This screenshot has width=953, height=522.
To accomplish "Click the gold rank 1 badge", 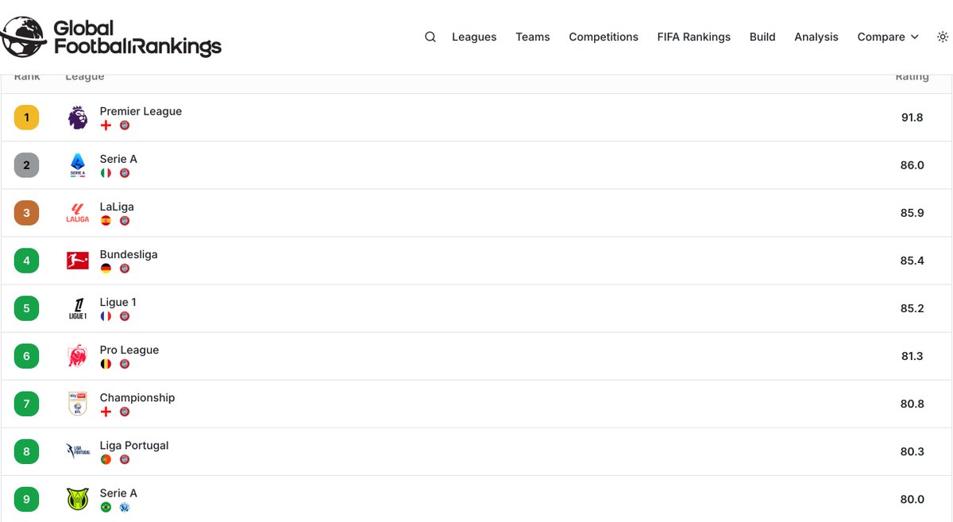I will [x=26, y=118].
